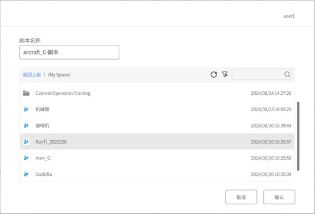This screenshot has height=214, width=315.
Task: Click the RenTi_2020220 model icon
Action: pyautogui.click(x=26, y=141)
